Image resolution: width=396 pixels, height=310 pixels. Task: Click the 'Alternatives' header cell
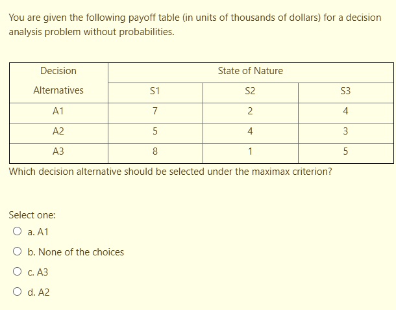[x=58, y=90]
